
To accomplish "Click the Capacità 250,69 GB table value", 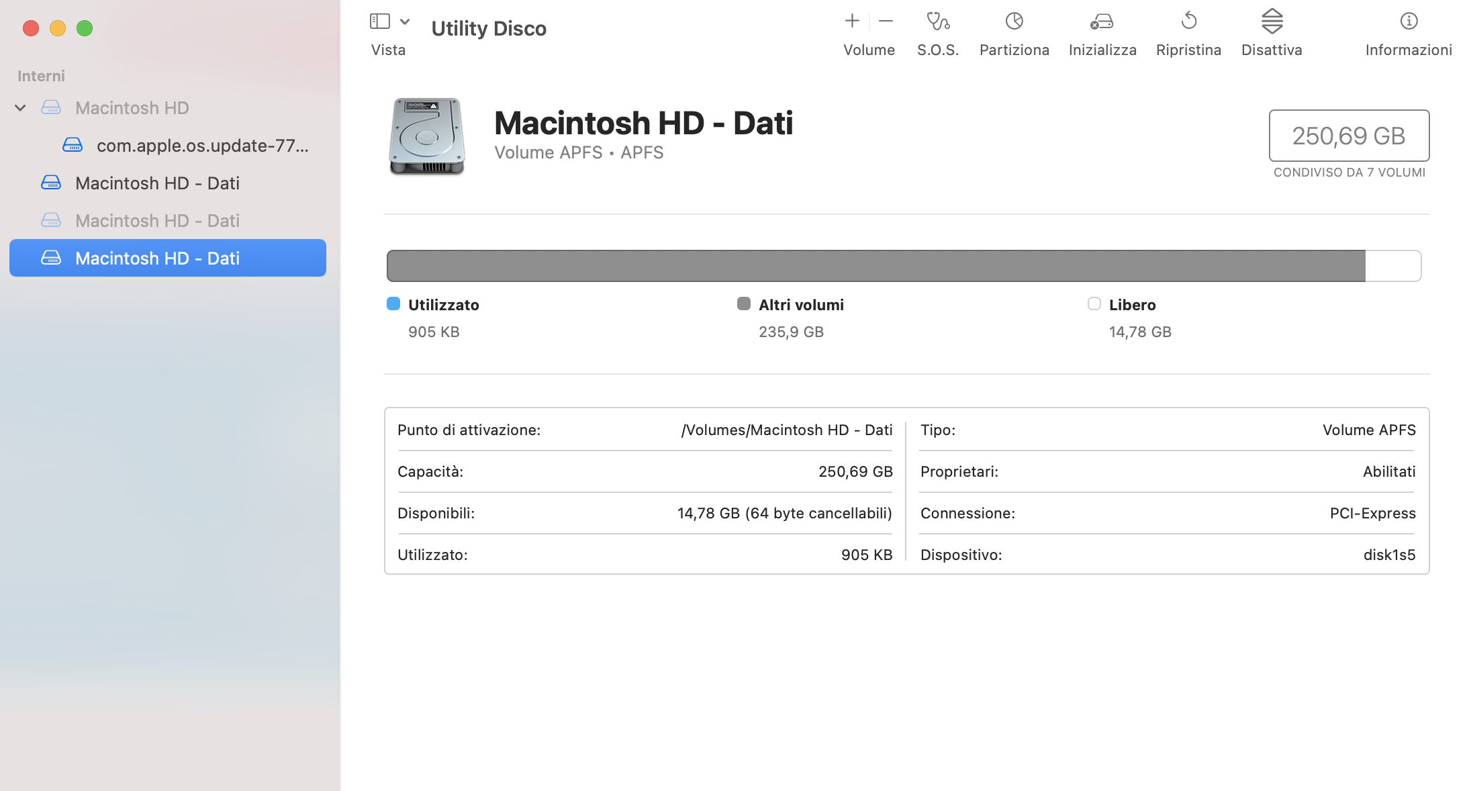I will 855,471.
